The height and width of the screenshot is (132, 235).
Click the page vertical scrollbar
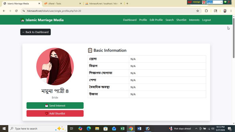tap(234, 38)
